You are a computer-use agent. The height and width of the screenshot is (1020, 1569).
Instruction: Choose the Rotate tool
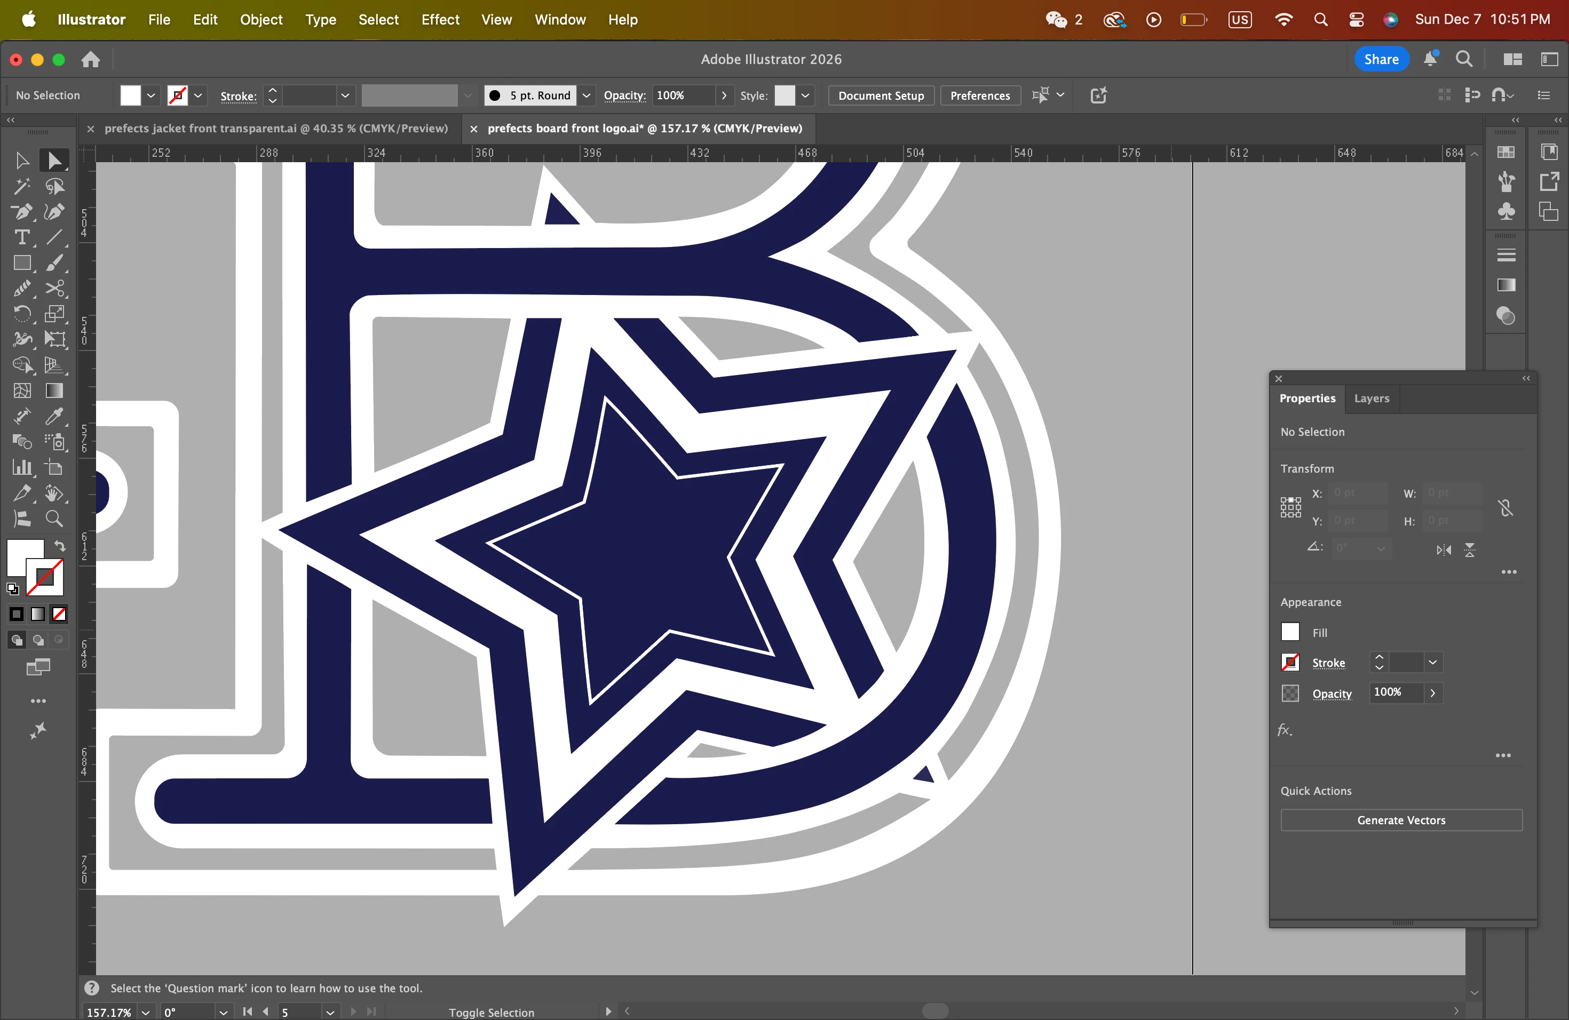coord(22,314)
